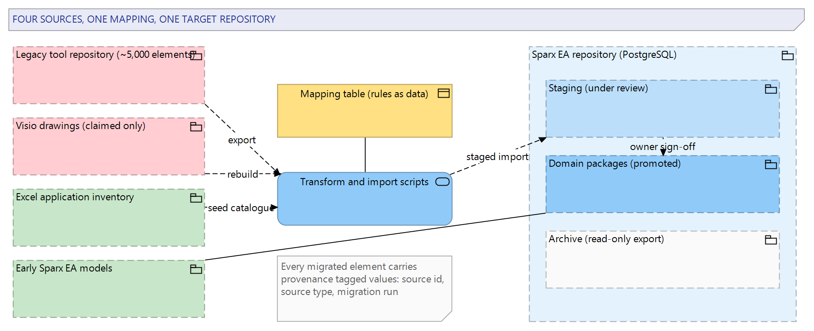Screen dimensions: 814x331
Task: Click the 'rebuild' connector label
Action: pyautogui.click(x=243, y=174)
